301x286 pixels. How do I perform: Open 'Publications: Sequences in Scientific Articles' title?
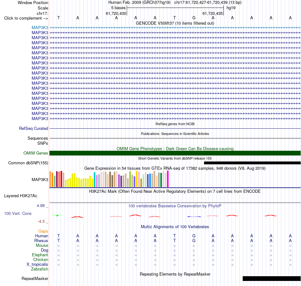(x=175, y=134)
